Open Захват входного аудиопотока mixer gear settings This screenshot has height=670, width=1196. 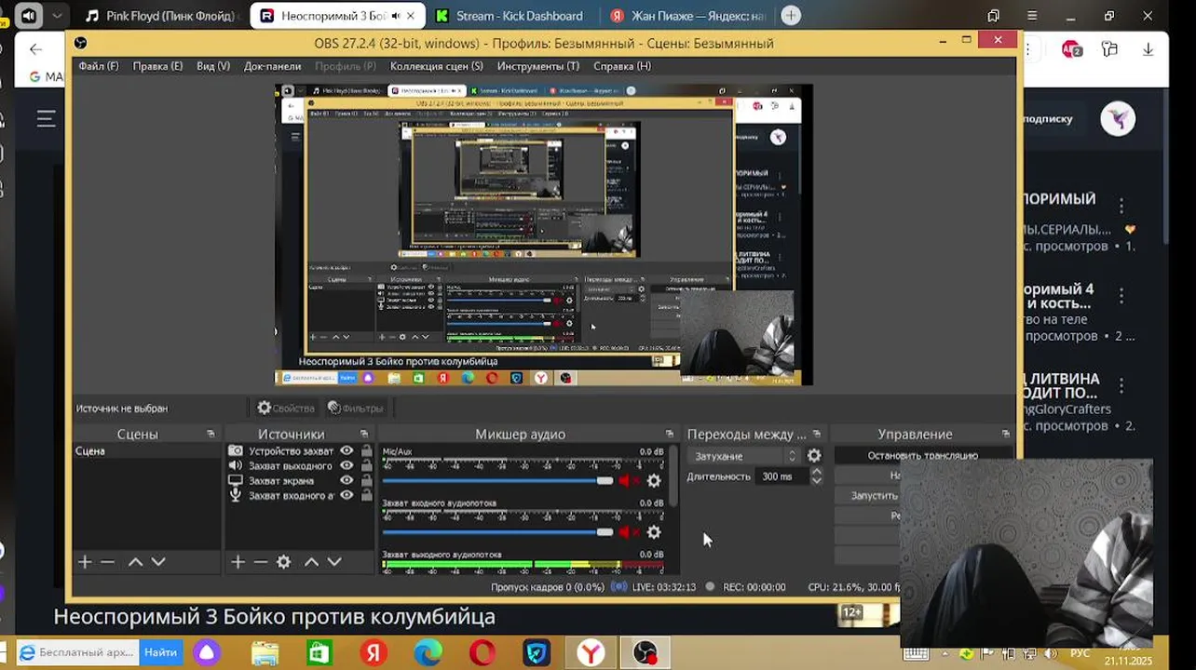click(x=654, y=532)
